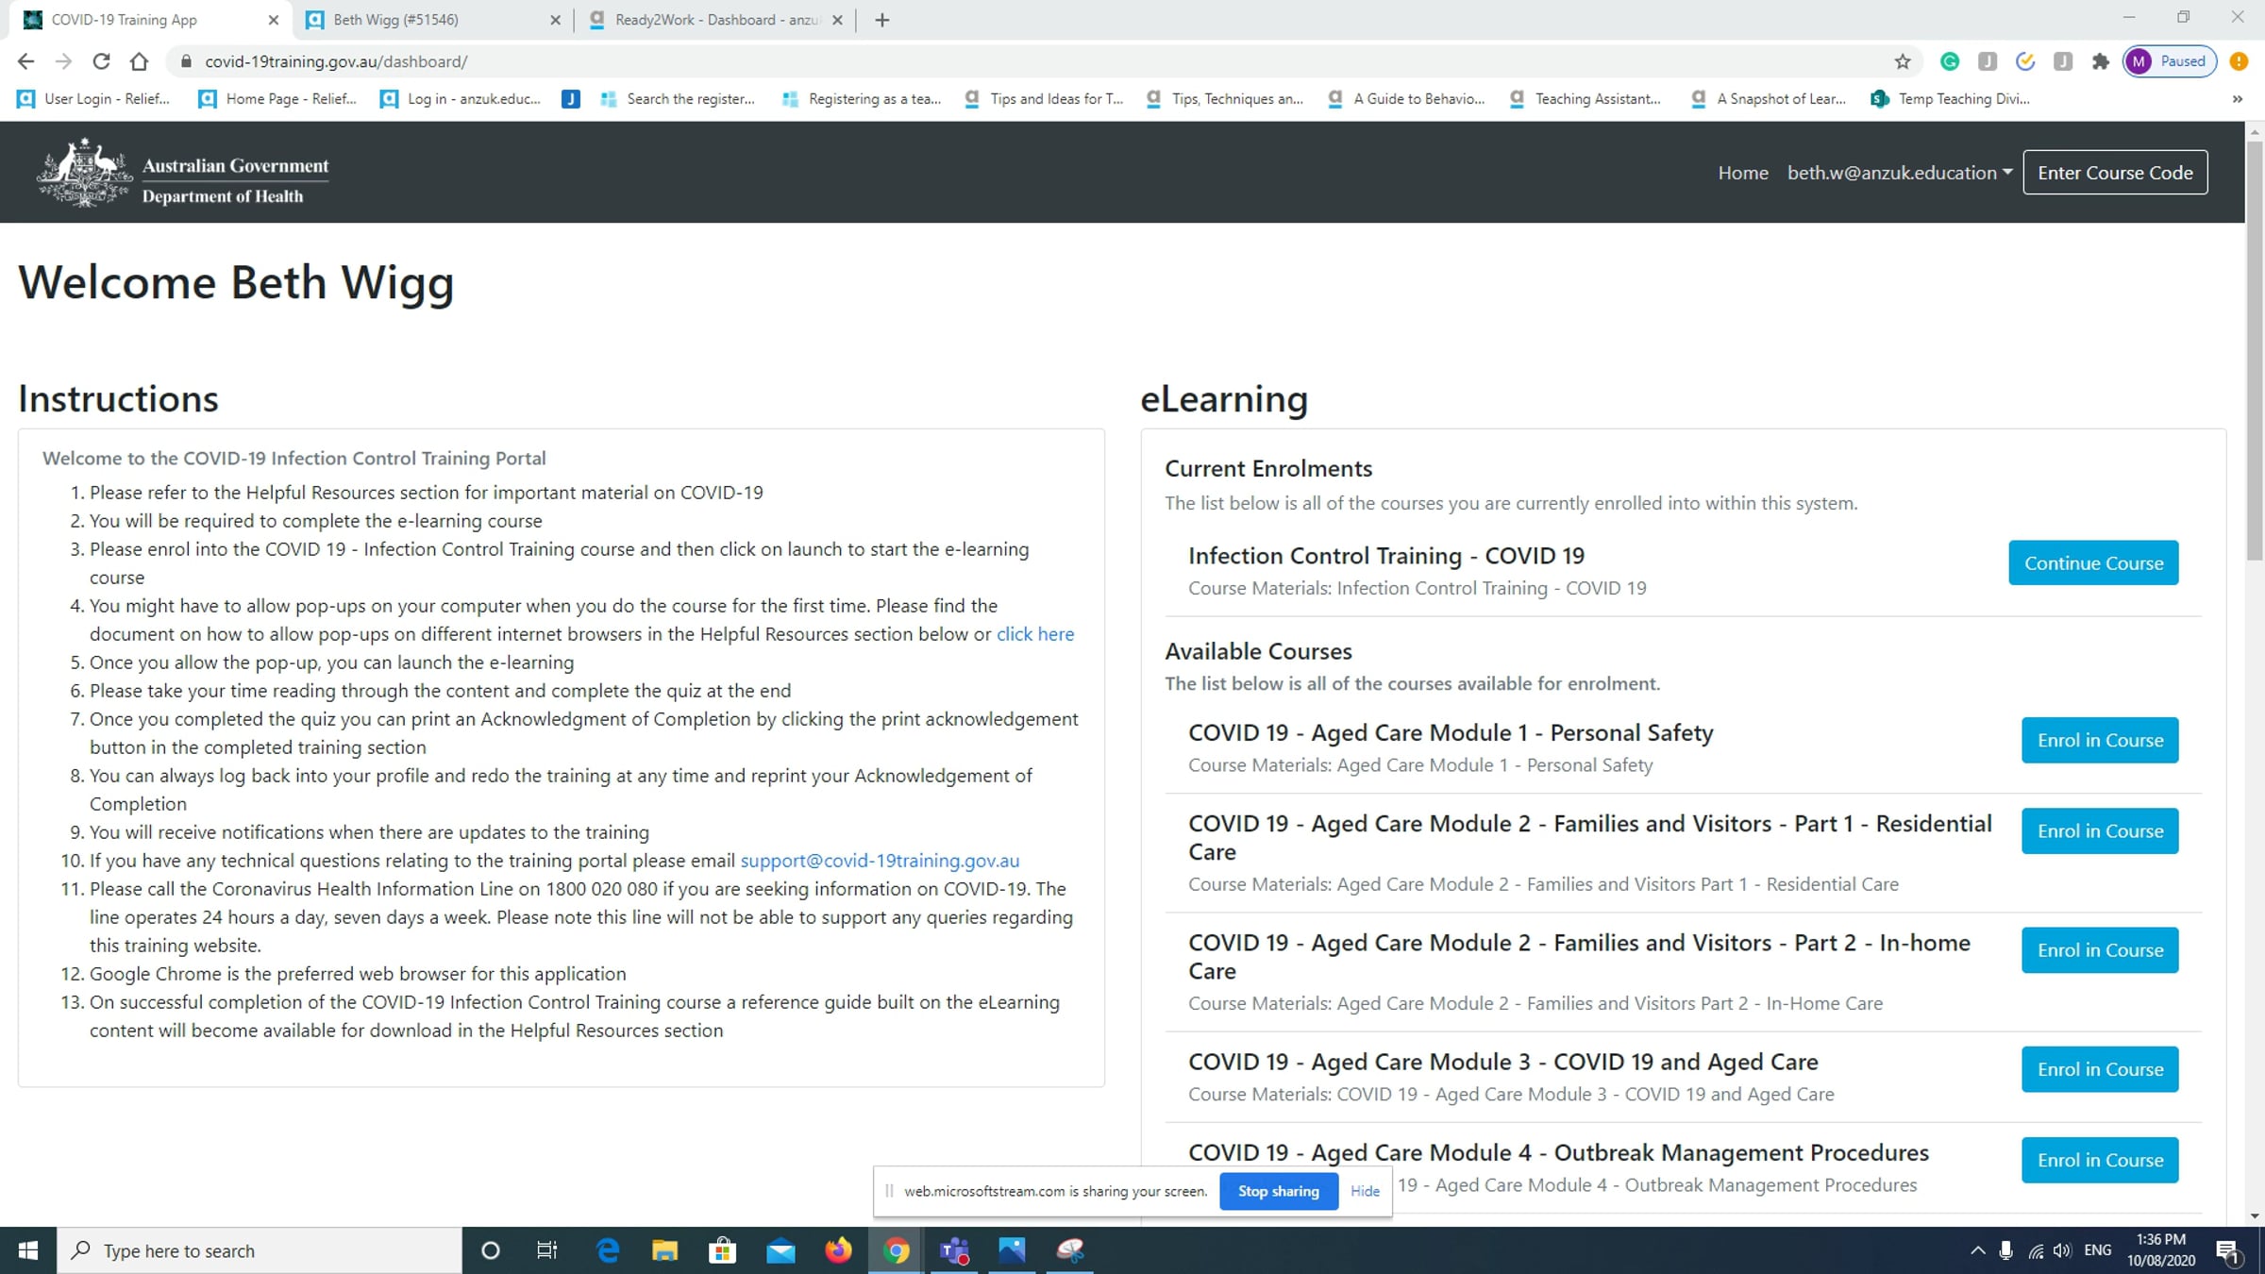Switch to the Beth Wigg (#51546) tab
This screenshot has width=2265, height=1274.
pos(396,20)
